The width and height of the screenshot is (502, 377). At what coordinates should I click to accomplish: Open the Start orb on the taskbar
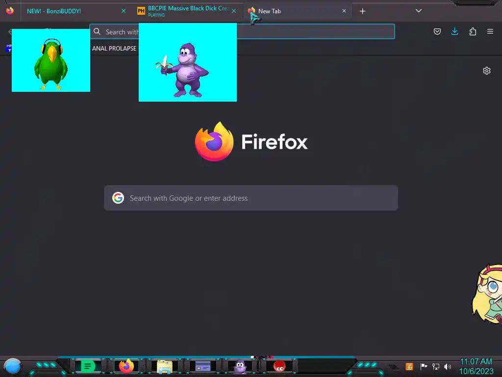(13, 366)
